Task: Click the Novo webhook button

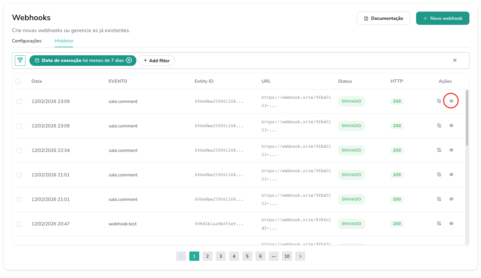Action: (443, 18)
